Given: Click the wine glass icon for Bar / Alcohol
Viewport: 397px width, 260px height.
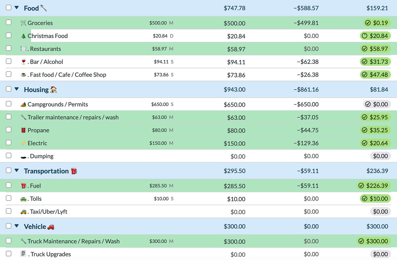Looking at the screenshot, I should pos(23,62).
